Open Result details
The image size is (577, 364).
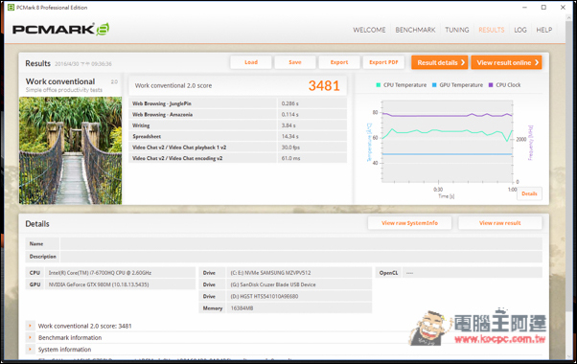tap(440, 62)
